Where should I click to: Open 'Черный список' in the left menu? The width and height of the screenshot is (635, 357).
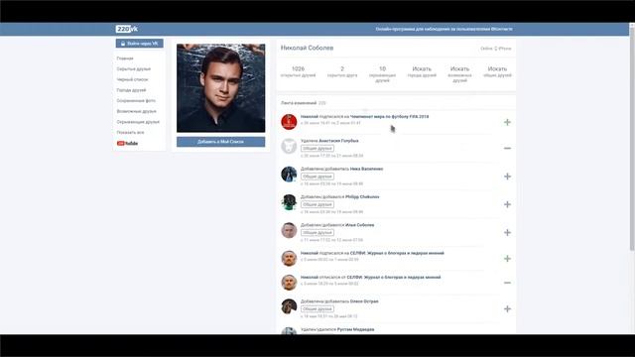[x=132, y=79]
